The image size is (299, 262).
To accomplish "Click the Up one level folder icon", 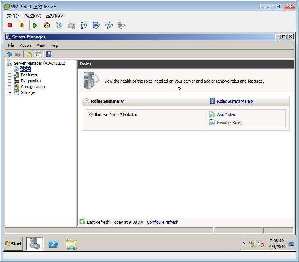I will coord(29,54).
